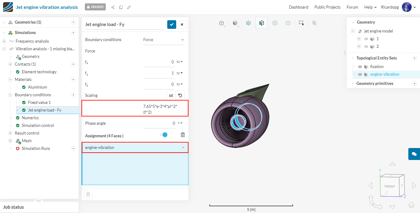
Task: Select the dotted cube view icon
Action: click(275, 23)
